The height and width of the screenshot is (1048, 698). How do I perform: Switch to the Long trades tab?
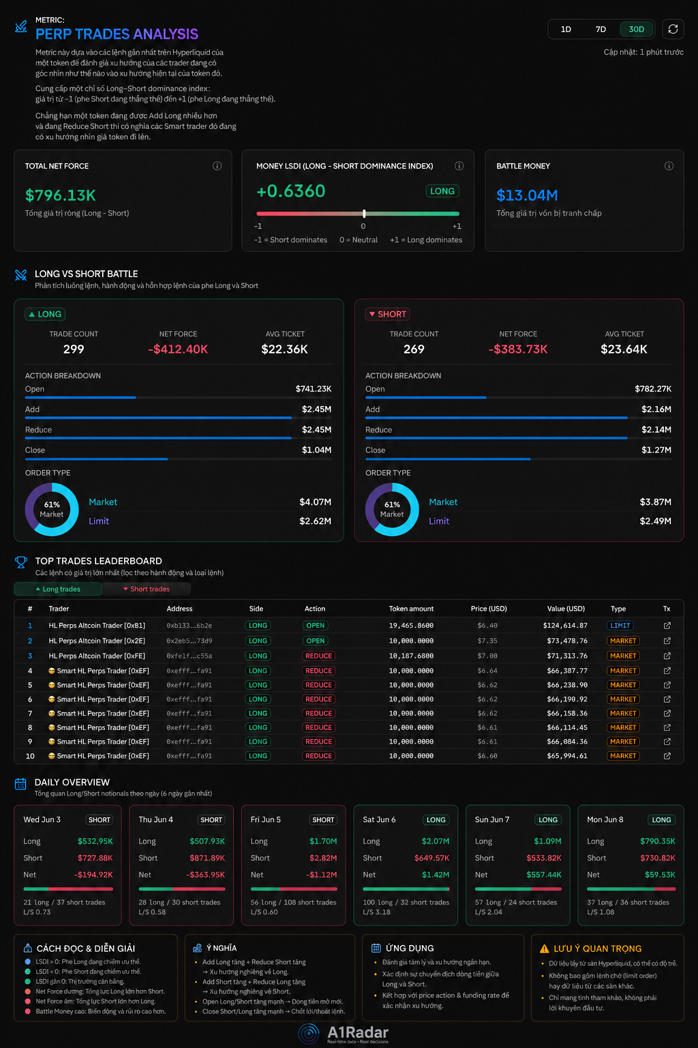click(58, 589)
